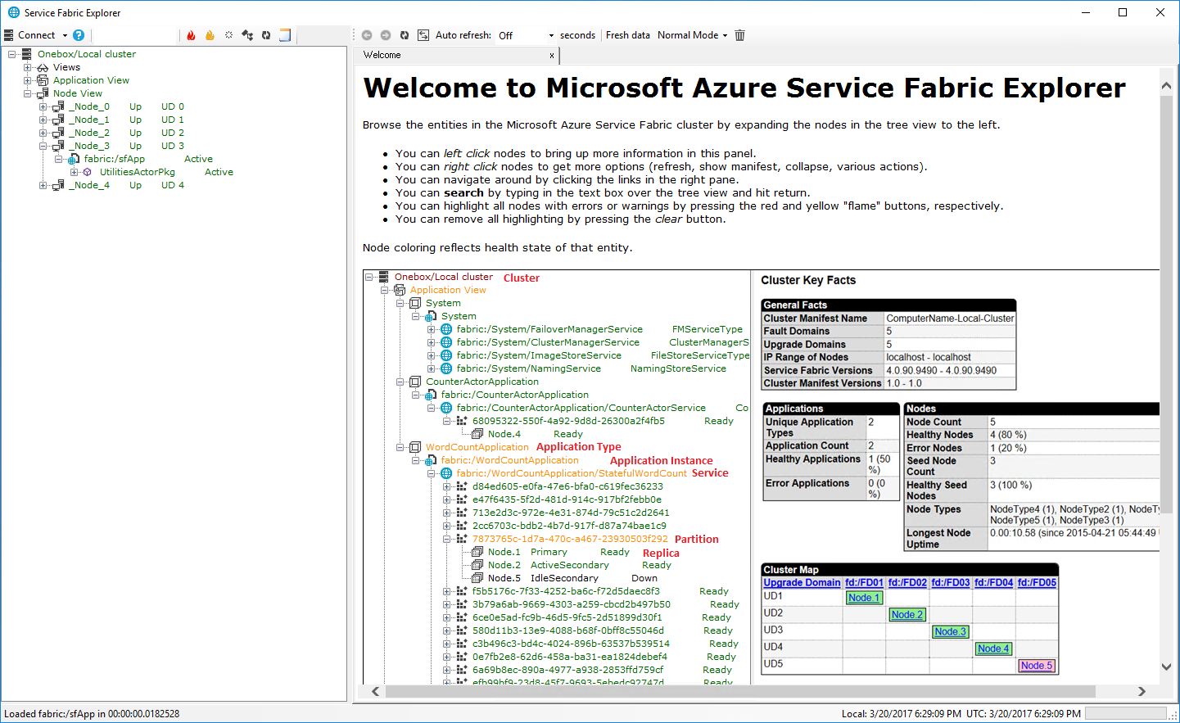Highlight errors with the red flame button
This screenshot has width=1180, height=723.
191,35
